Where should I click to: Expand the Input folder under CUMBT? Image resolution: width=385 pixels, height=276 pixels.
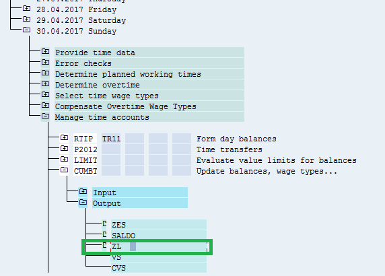coord(83,192)
